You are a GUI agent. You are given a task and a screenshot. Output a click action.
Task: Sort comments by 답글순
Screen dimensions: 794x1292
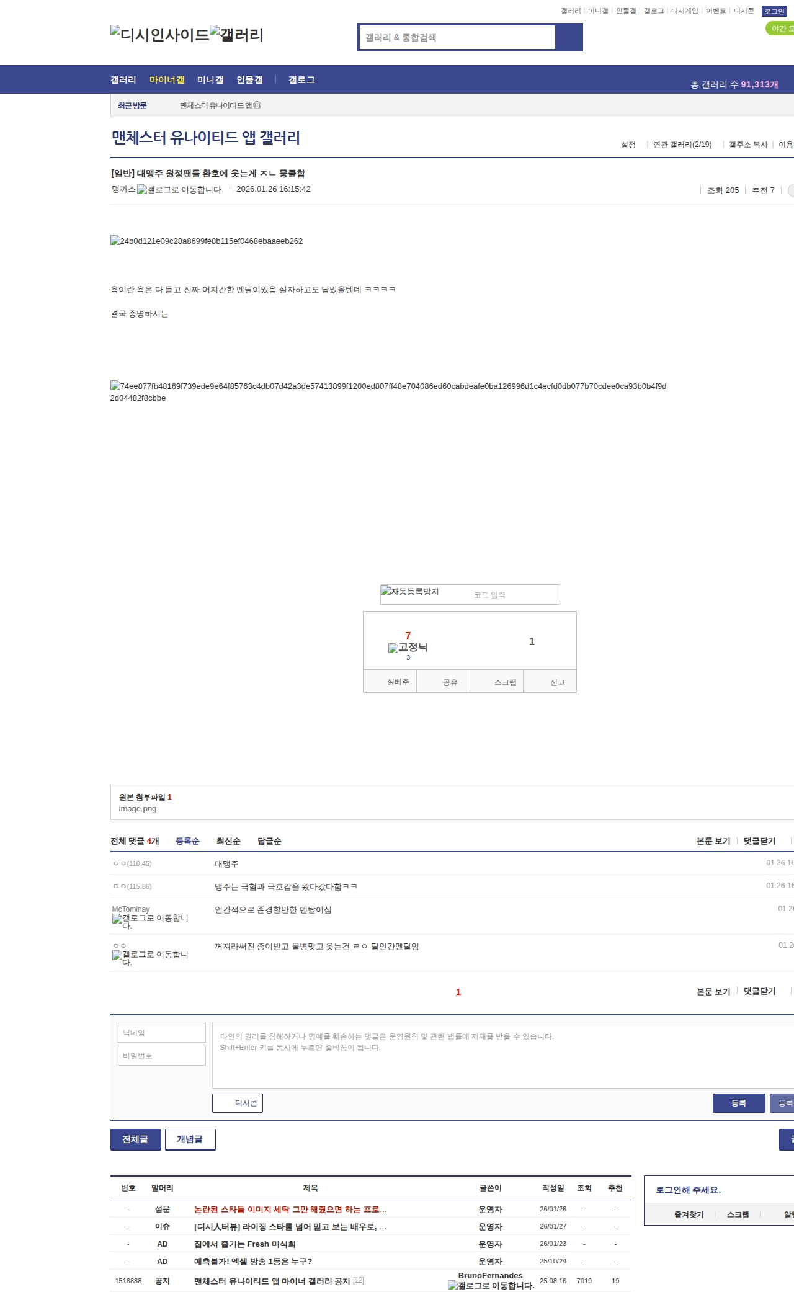[269, 841]
